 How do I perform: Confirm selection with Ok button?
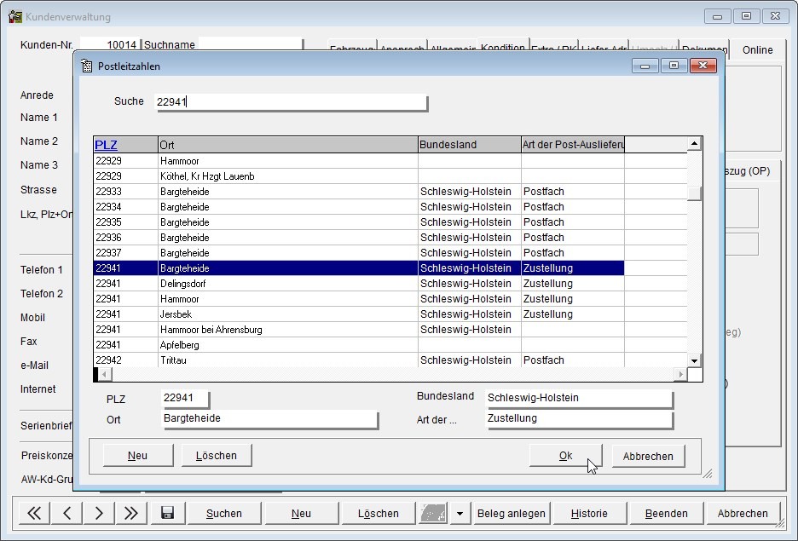pos(565,456)
